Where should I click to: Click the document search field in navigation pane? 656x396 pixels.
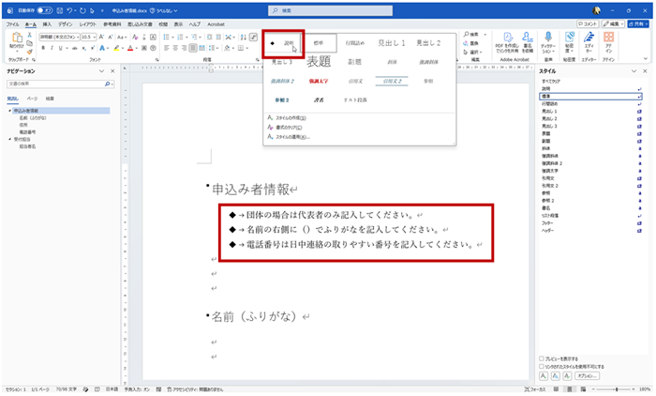point(56,84)
